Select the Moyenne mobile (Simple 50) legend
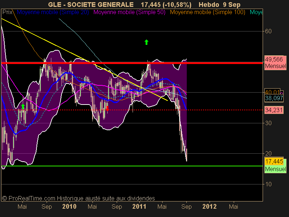 tap(129, 12)
